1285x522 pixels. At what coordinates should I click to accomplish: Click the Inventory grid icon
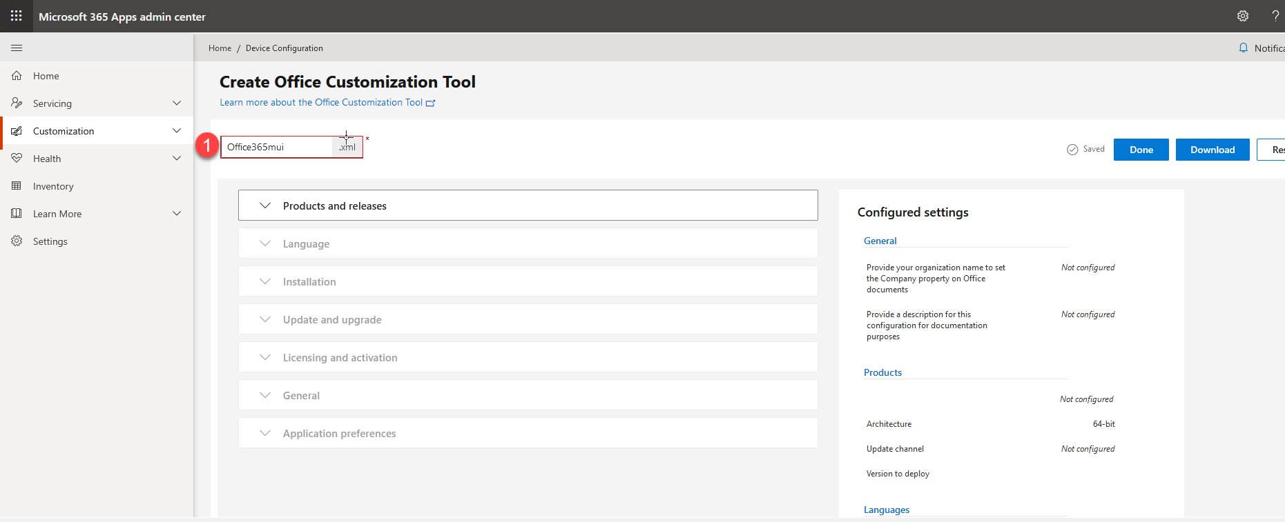(17, 186)
